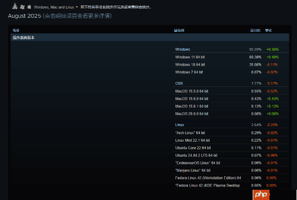
Task: Select the 'Linux Mint 22.1 64 bit' row
Action: point(231,140)
